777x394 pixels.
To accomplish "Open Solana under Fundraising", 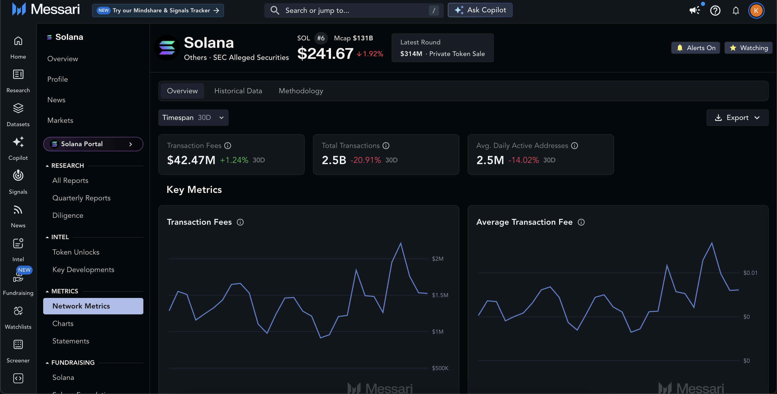I will (63, 377).
